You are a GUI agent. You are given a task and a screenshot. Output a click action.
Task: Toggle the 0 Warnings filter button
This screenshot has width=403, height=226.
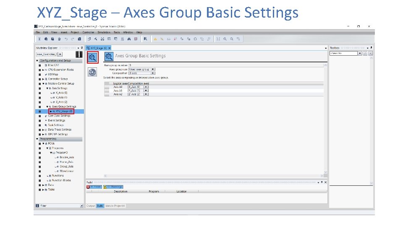(x=113, y=187)
